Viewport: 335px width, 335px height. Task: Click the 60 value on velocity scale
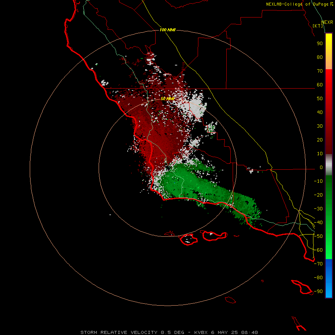click(320, 85)
